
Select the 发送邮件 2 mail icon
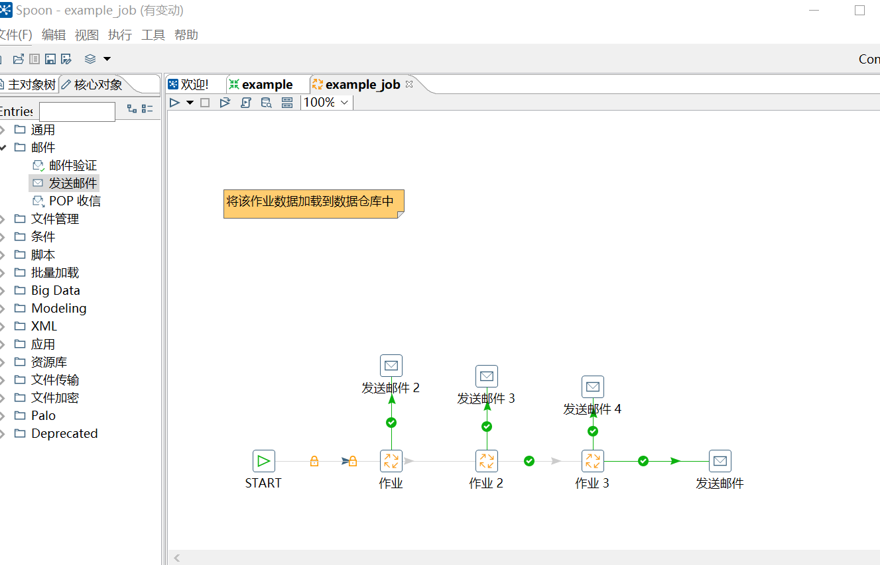(x=391, y=366)
